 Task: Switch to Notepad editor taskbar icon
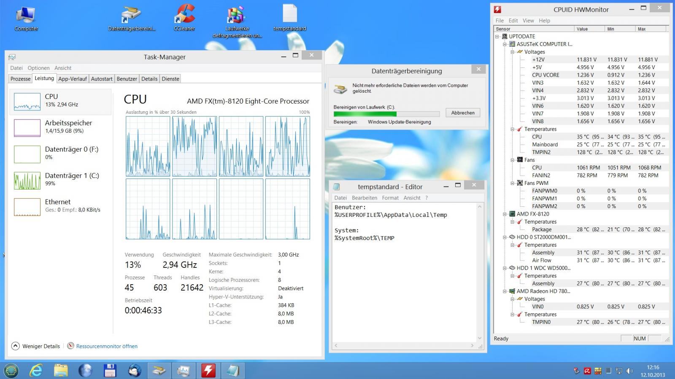(x=233, y=371)
